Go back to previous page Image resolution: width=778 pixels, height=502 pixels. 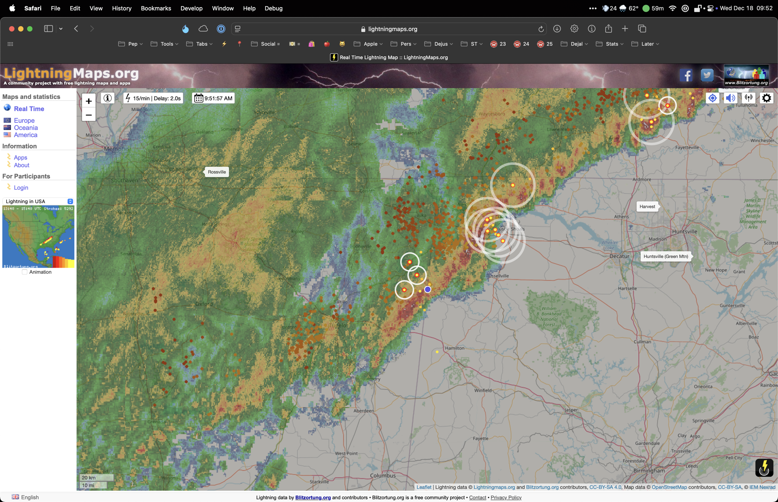coord(76,28)
